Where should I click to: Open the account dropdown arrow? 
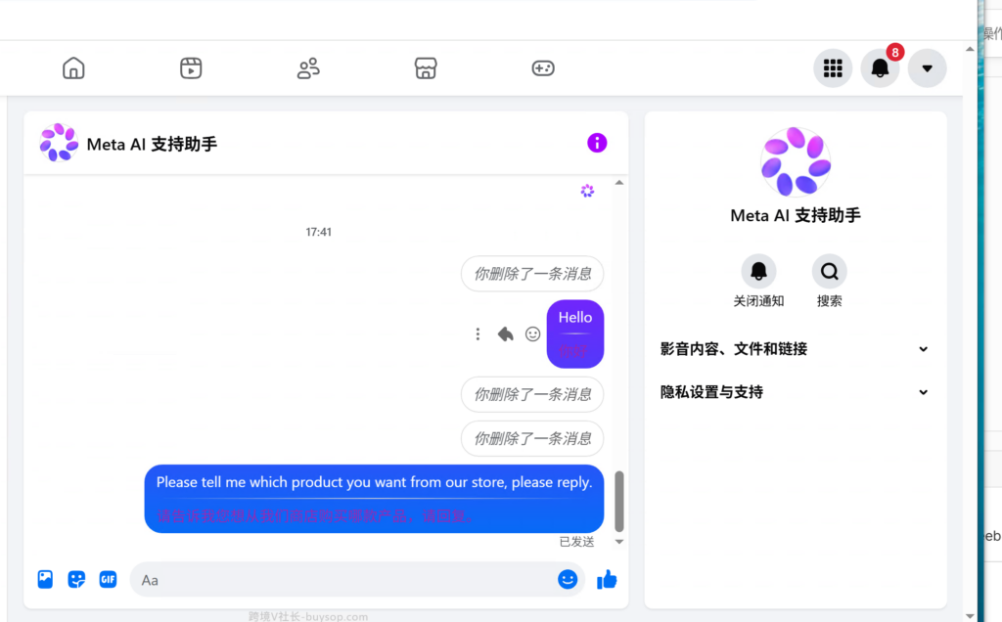click(928, 67)
